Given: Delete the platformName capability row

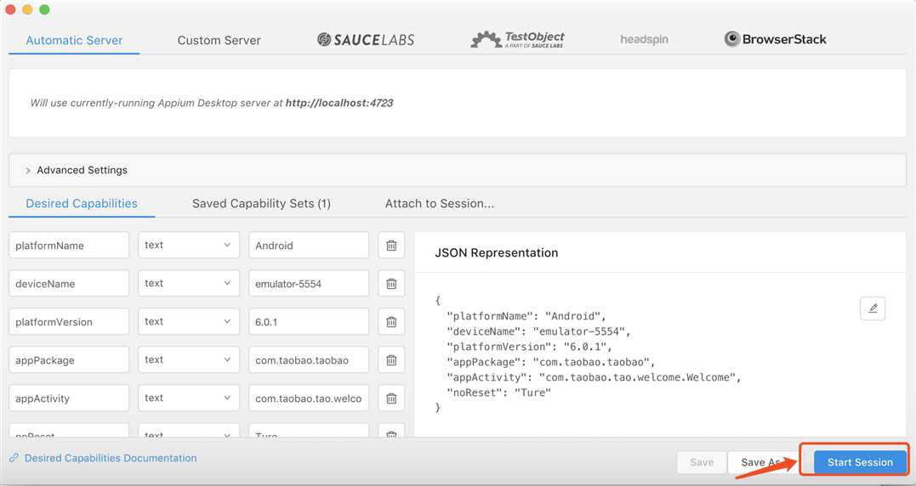Looking at the screenshot, I should [391, 246].
